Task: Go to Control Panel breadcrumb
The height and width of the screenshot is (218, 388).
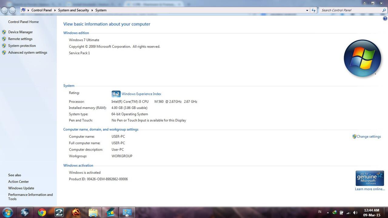Action: (42, 10)
